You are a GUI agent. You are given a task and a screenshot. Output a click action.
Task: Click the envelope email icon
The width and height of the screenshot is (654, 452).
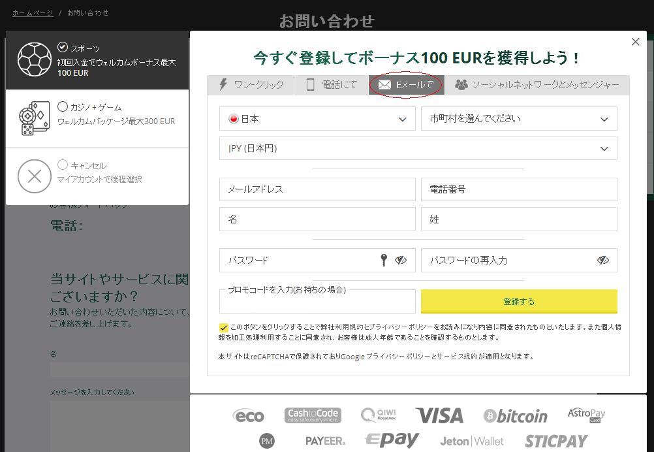point(384,85)
